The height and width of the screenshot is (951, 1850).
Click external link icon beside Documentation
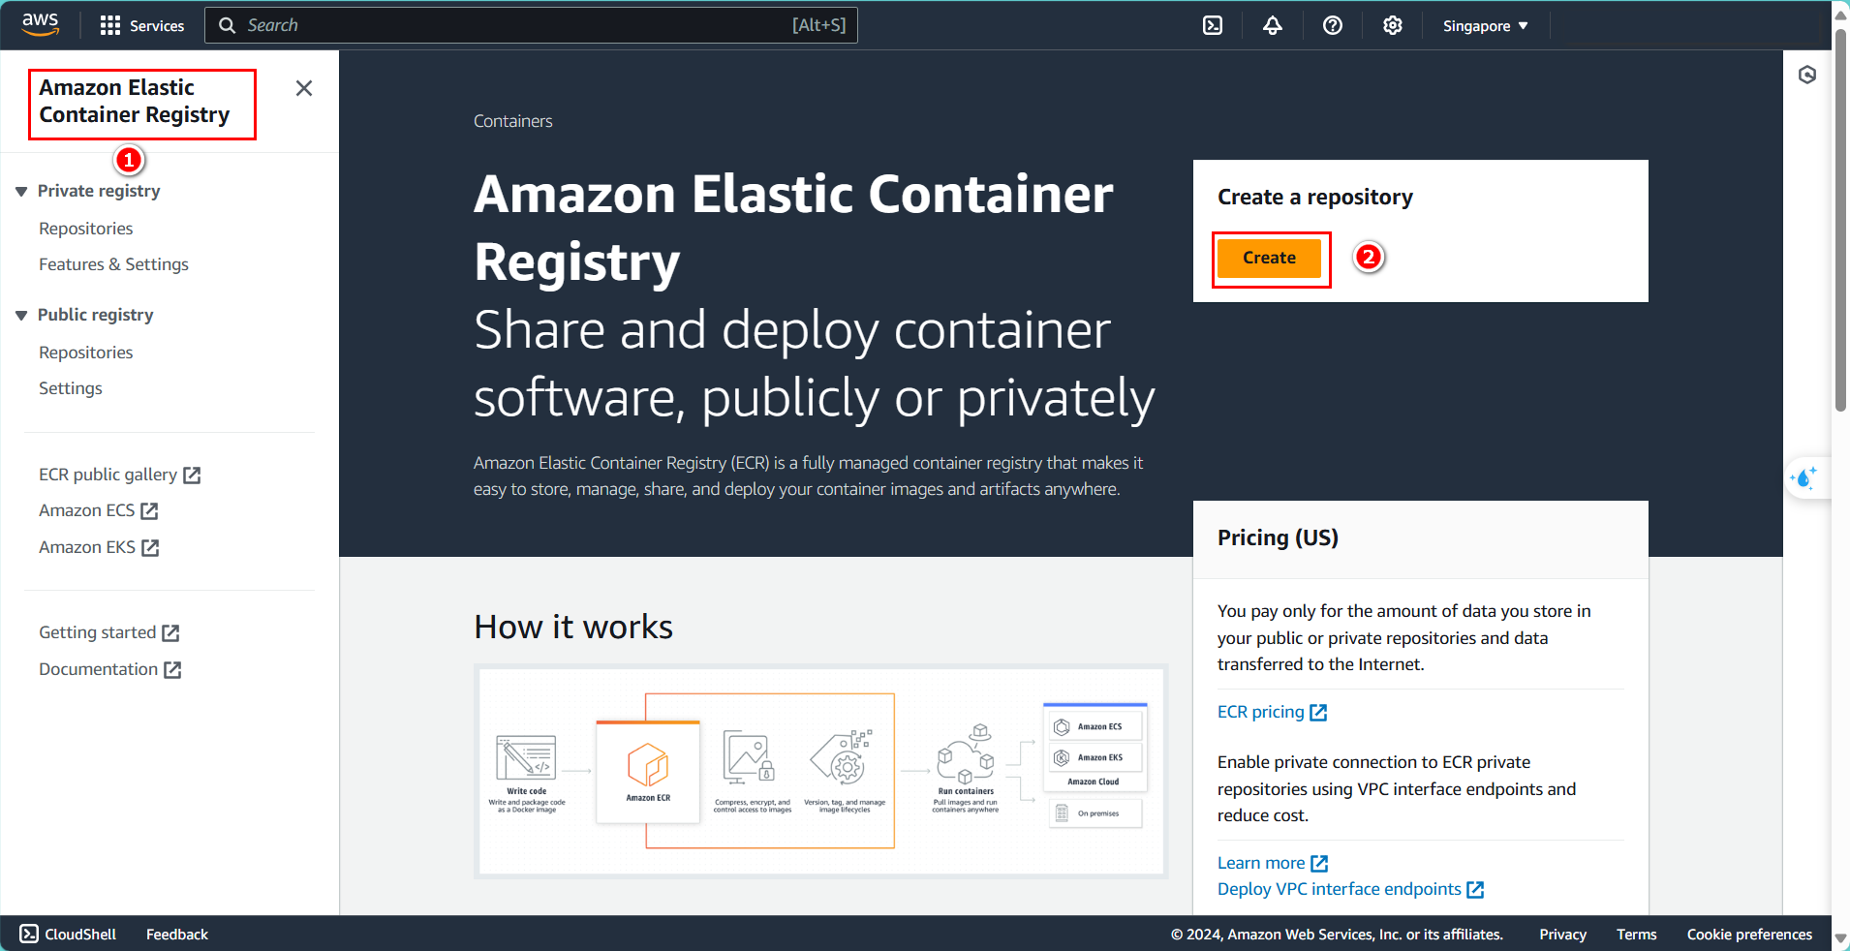[172, 670]
